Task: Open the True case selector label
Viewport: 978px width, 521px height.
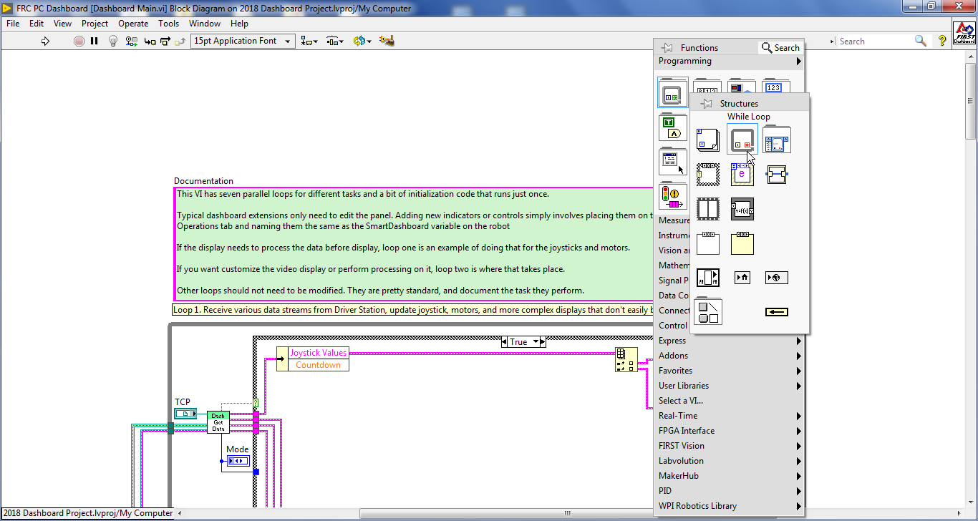Action: [524, 342]
